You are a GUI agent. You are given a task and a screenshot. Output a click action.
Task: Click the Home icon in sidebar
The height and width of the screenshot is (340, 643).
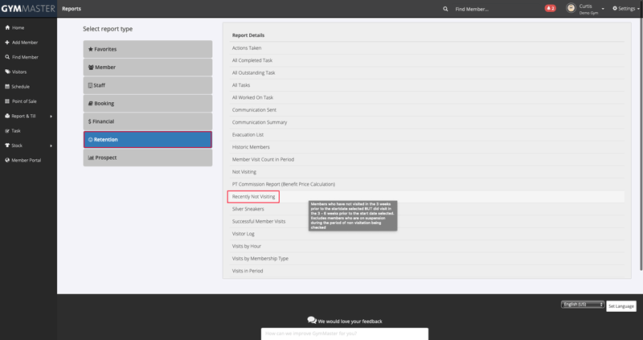7,27
